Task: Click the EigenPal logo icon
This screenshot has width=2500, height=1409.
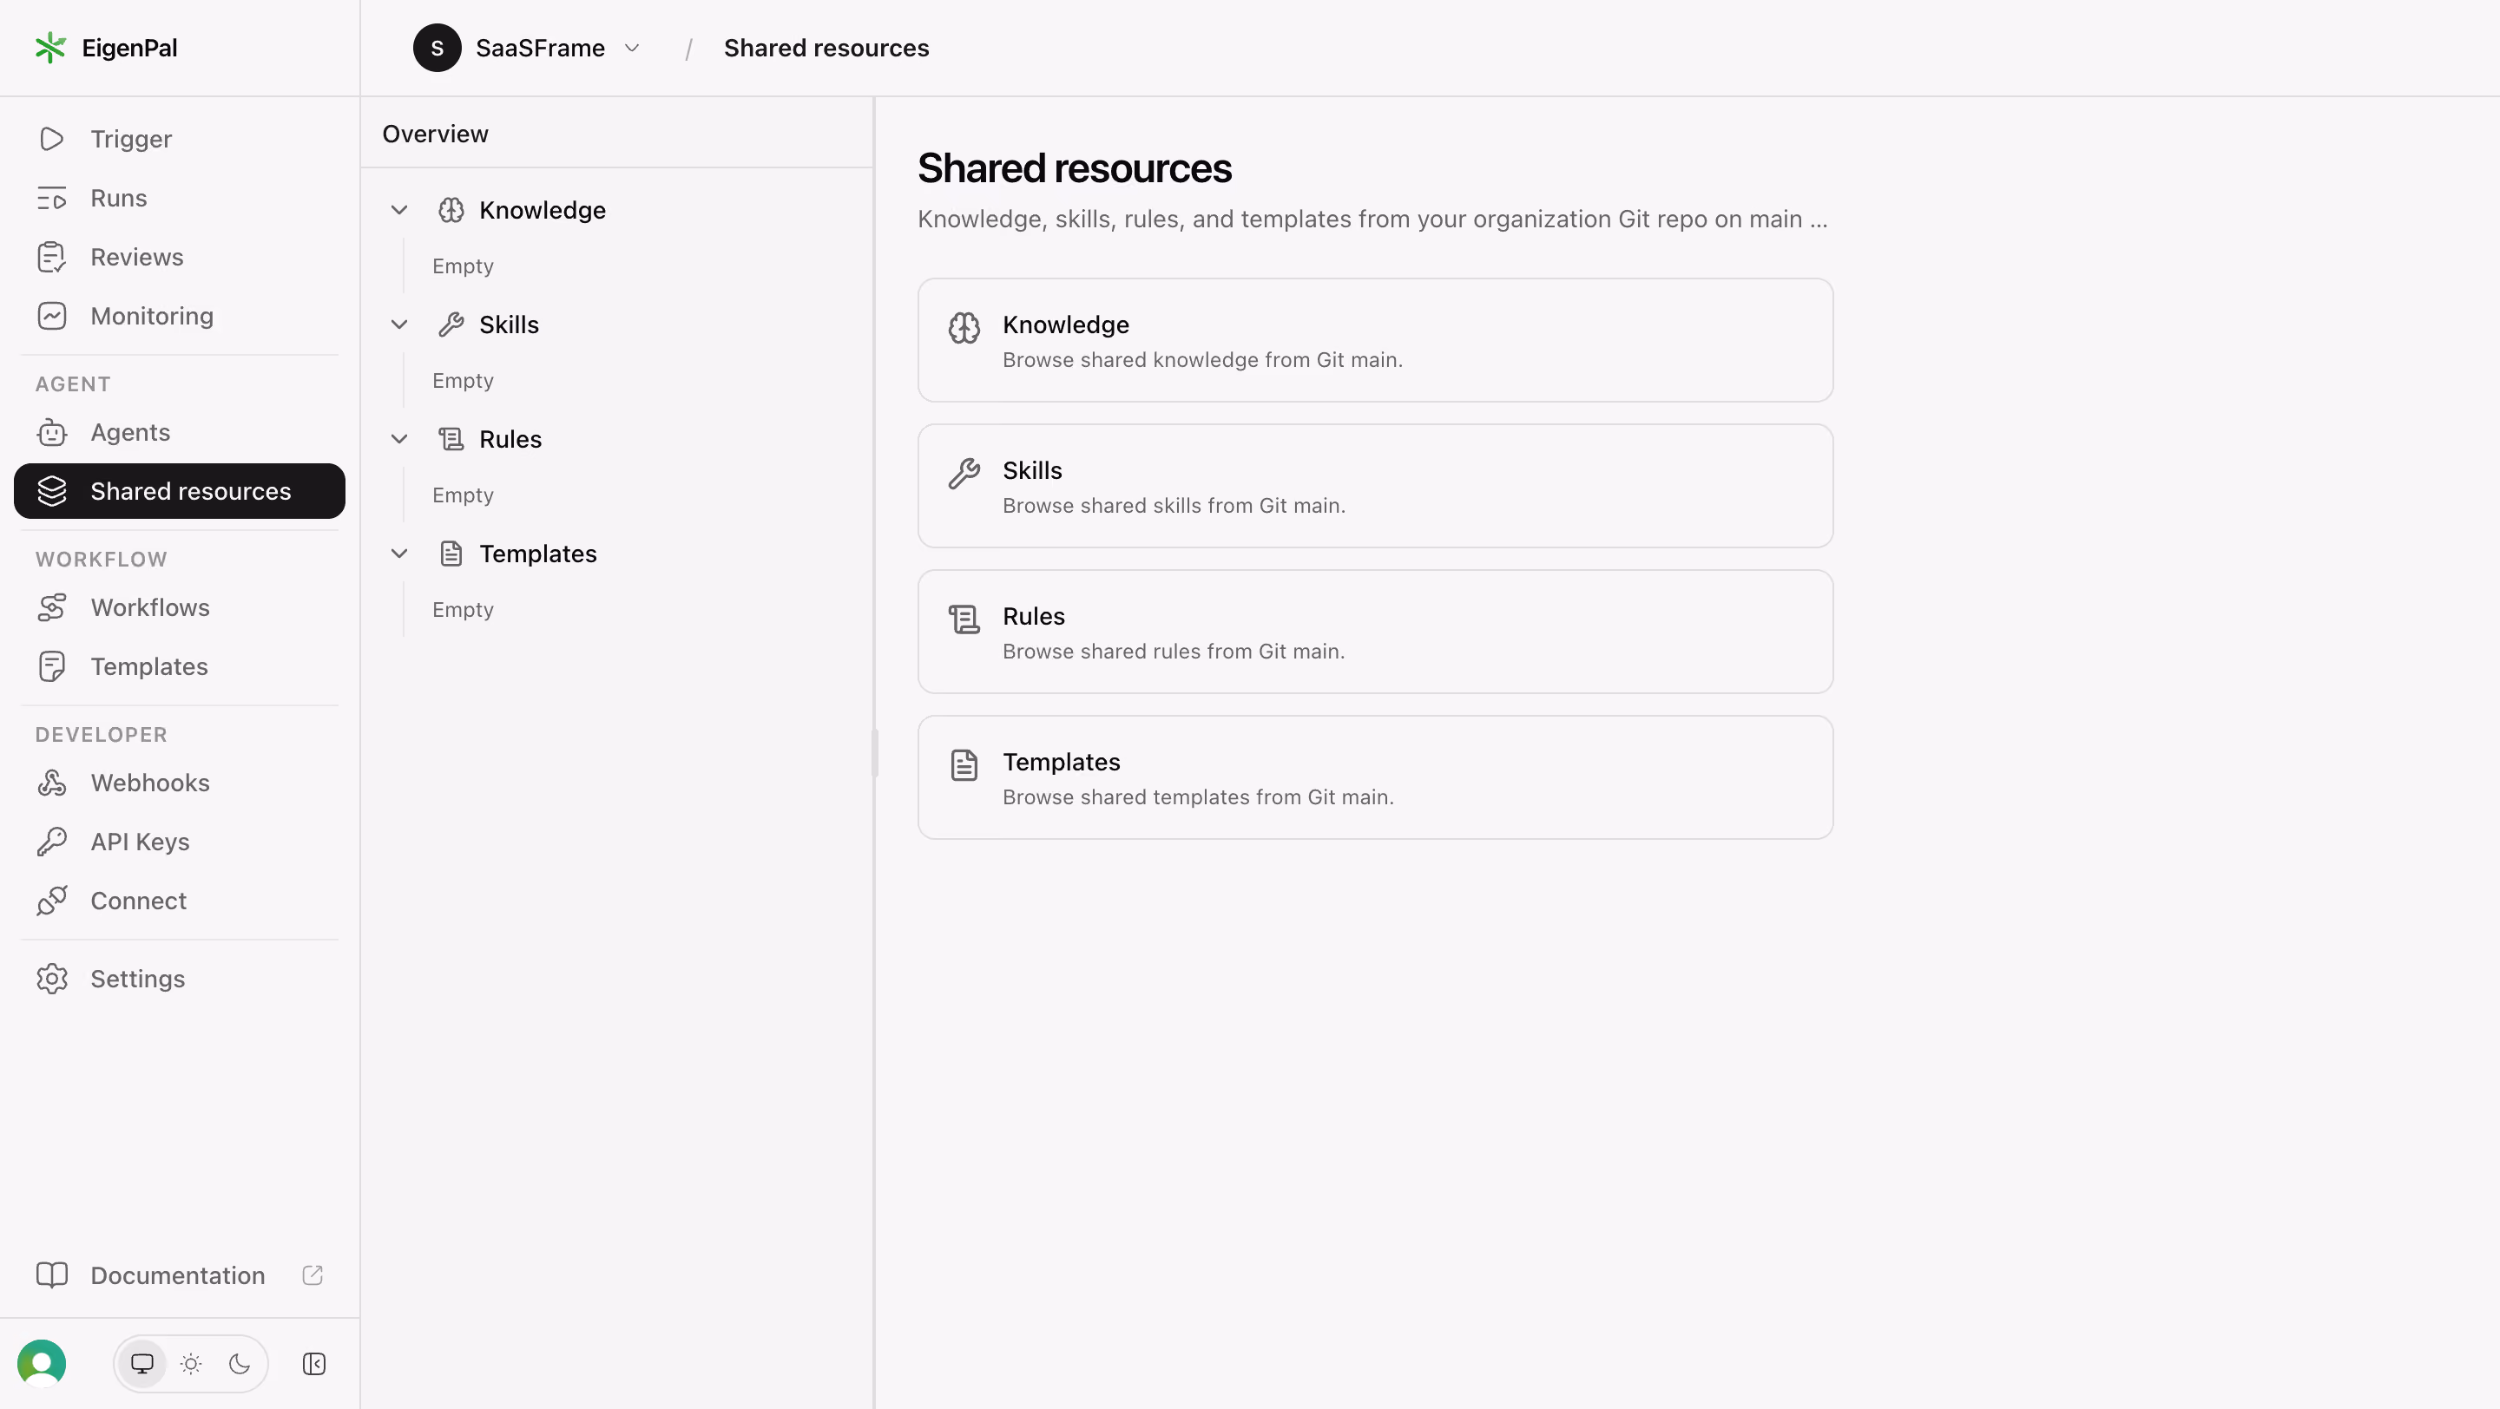Action: (x=50, y=48)
